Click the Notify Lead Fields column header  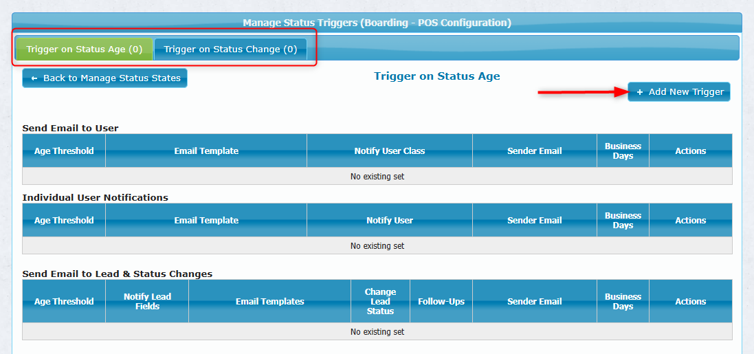click(147, 302)
